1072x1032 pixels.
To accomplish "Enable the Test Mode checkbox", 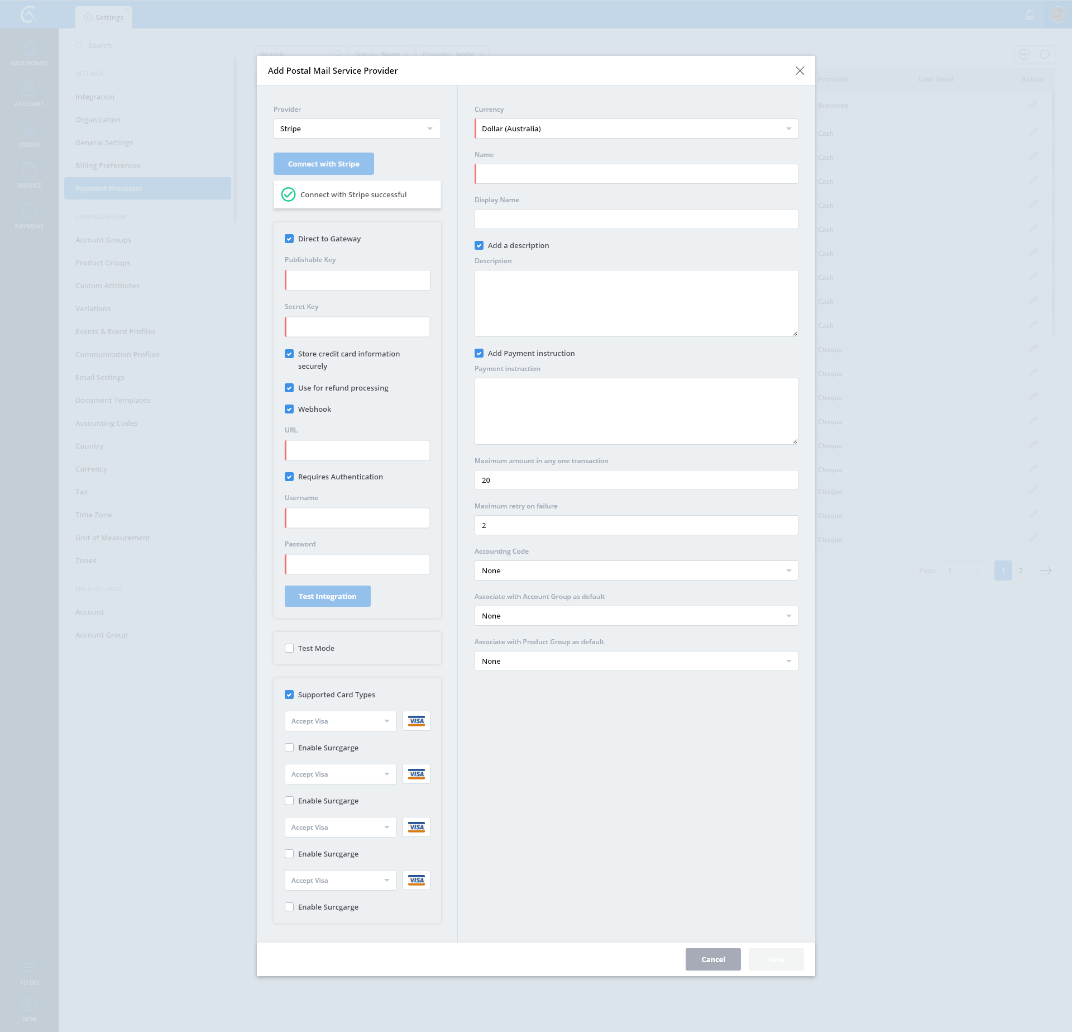I will pyautogui.click(x=289, y=648).
